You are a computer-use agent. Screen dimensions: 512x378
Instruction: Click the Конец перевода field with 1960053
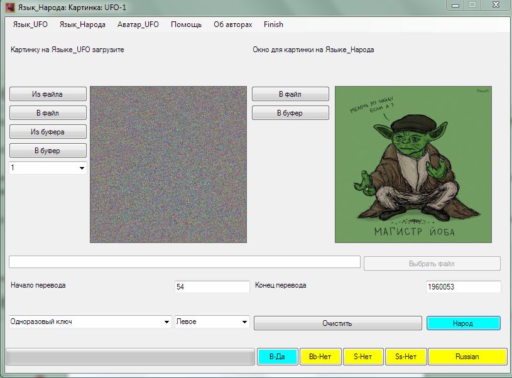[x=464, y=287]
